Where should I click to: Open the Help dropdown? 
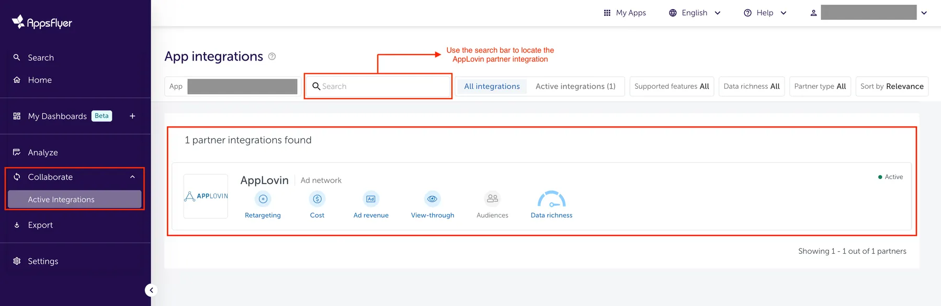[x=765, y=13]
